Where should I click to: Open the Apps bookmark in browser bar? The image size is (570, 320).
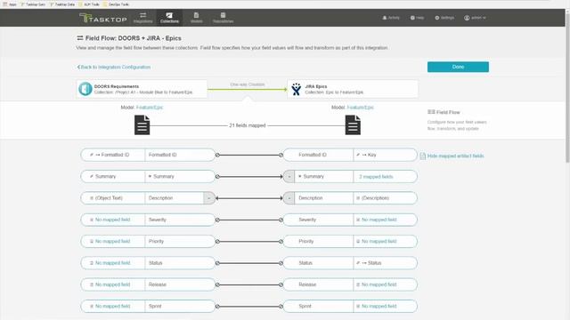tap(10, 4)
